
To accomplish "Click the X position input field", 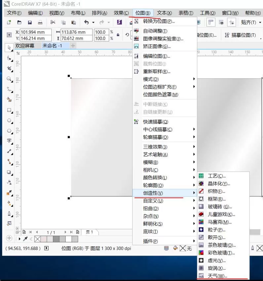I will [36, 32].
